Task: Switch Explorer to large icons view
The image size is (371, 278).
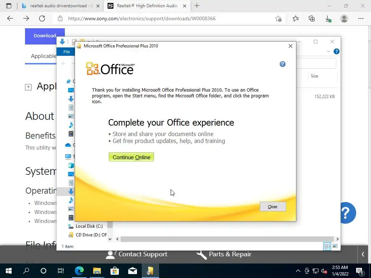Action: tap(335, 246)
